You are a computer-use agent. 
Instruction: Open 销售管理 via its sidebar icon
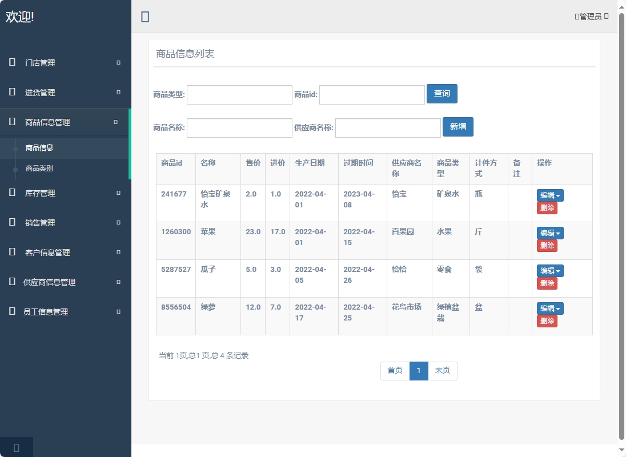click(x=11, y=222)
